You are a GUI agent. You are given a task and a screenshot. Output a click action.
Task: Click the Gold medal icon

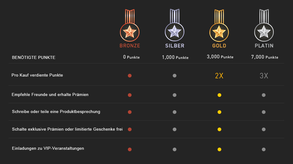pos(219,25)
